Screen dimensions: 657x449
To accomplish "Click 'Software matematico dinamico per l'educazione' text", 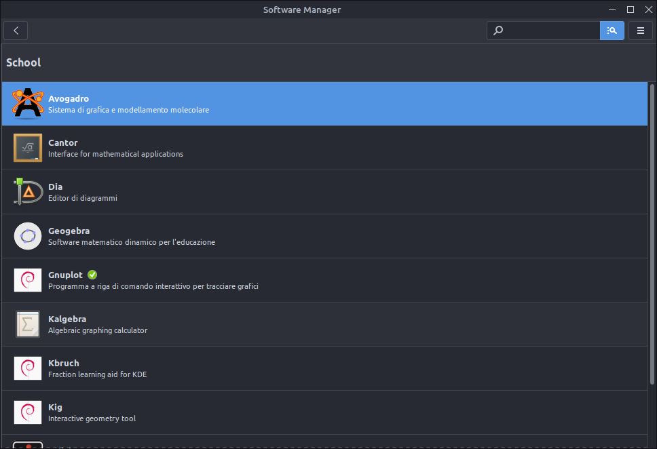I will coord(132,242).
